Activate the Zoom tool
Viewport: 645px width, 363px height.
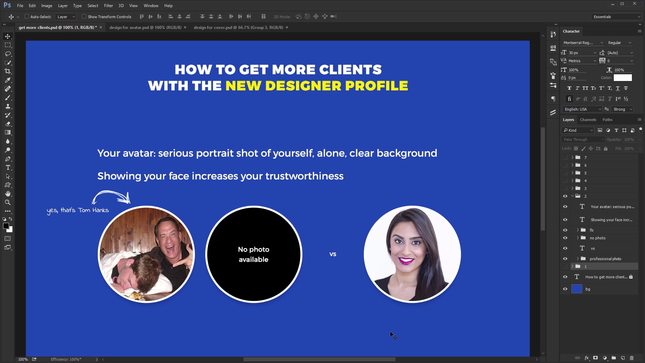coord(8,203)
